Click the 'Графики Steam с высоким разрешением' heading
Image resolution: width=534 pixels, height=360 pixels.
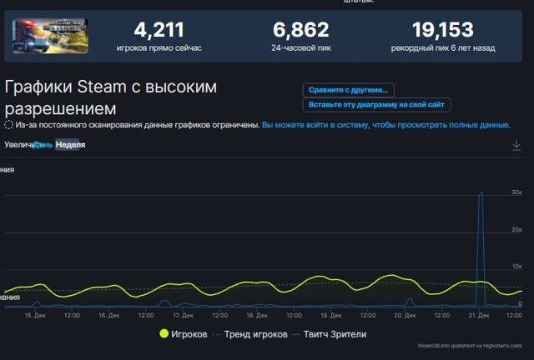(x=111, y=97)
